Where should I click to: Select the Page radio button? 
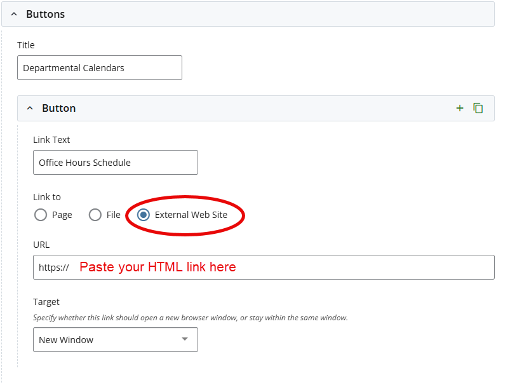[41, 215]
